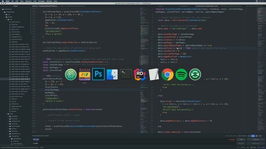This screenshot has height=149, width=266.
Task: Switch to JetBrains Rider in the app switcher
Action: coord(140,74)
